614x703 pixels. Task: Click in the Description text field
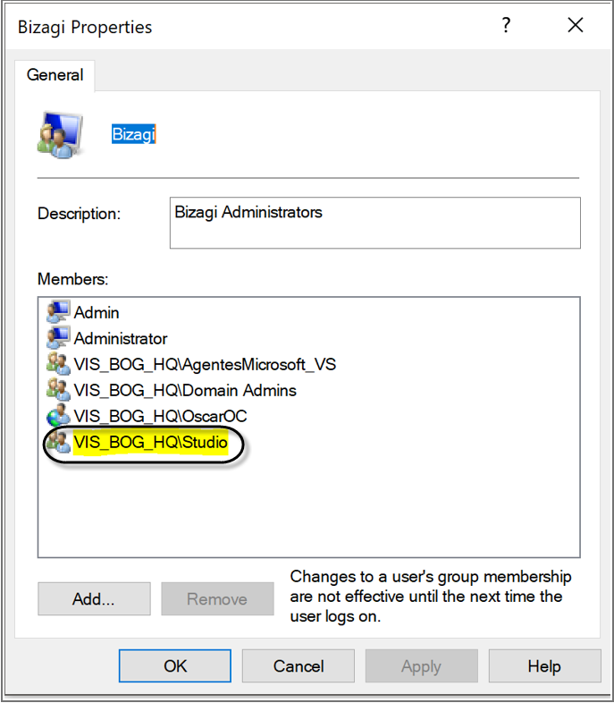coord(375,223)
